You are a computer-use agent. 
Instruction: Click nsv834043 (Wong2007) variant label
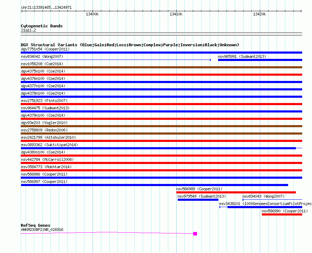[263, 196]
